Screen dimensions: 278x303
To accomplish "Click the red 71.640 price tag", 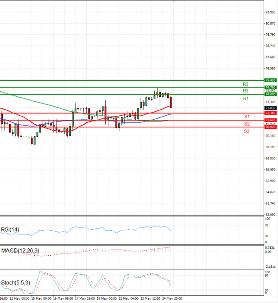I will [270, 120].
